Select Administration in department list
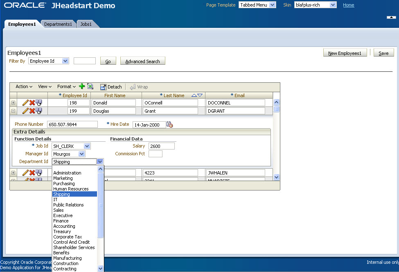 tap(74, 173)
